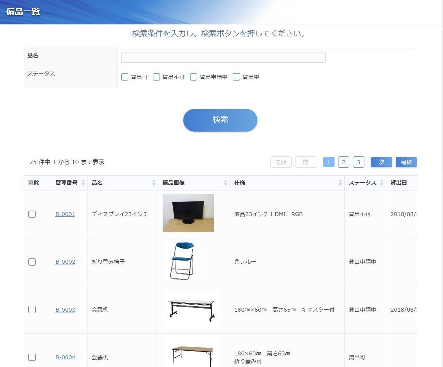
Task: Click the white conference table image for B-0003
Action: (x=191, y=309)
